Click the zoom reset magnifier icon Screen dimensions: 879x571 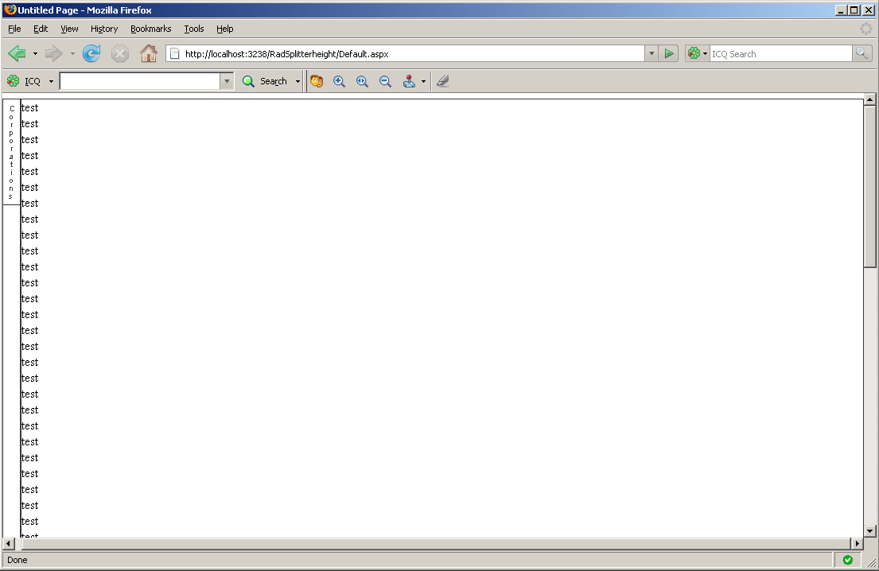coord(362,81)
